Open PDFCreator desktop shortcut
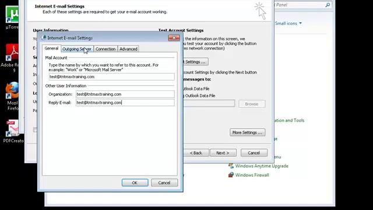This screenshot has width=373, height=210. (13, 131)
